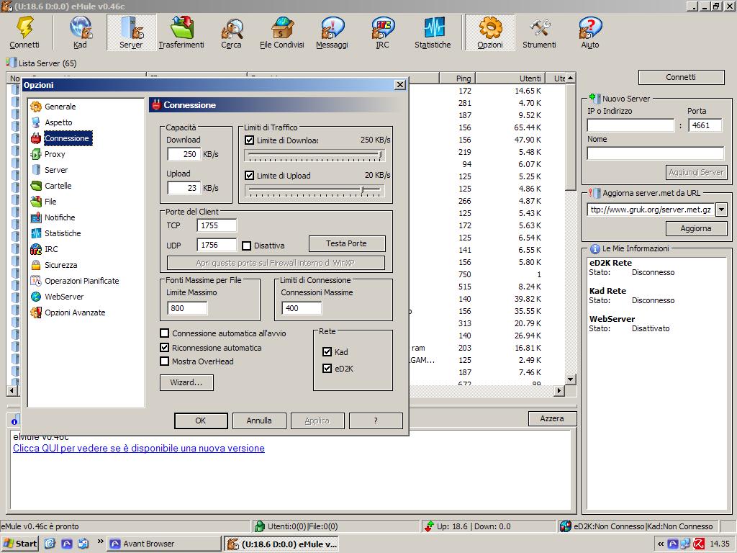The image size is (737, 553).
Task: Click the new server IP address field
Action: click(630, 125)
